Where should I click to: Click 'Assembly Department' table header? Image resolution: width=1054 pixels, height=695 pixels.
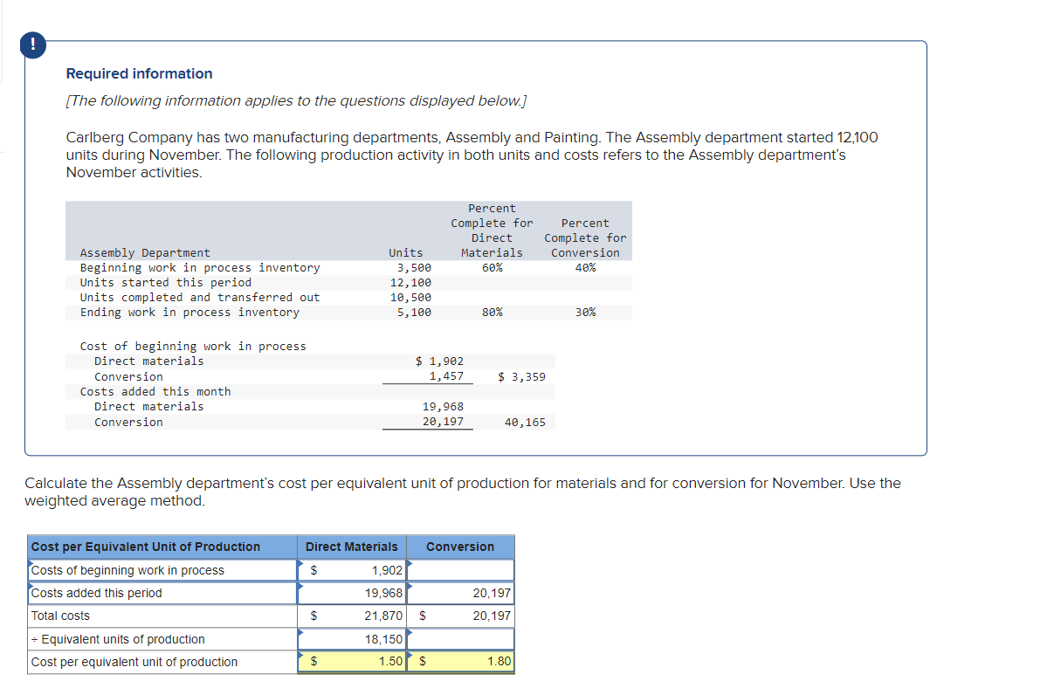(x=145, y=252)
